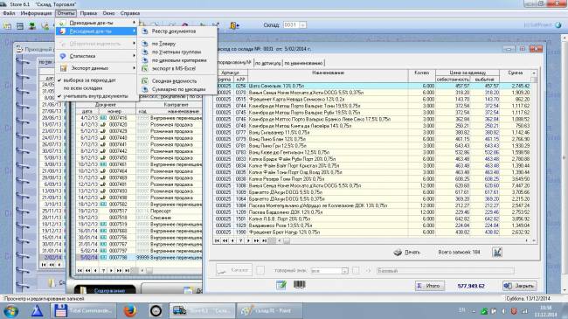This screenshot has height=319, width=568.
Task: Toggle учитывать внутр.документы option
Action: pos(95,96)
